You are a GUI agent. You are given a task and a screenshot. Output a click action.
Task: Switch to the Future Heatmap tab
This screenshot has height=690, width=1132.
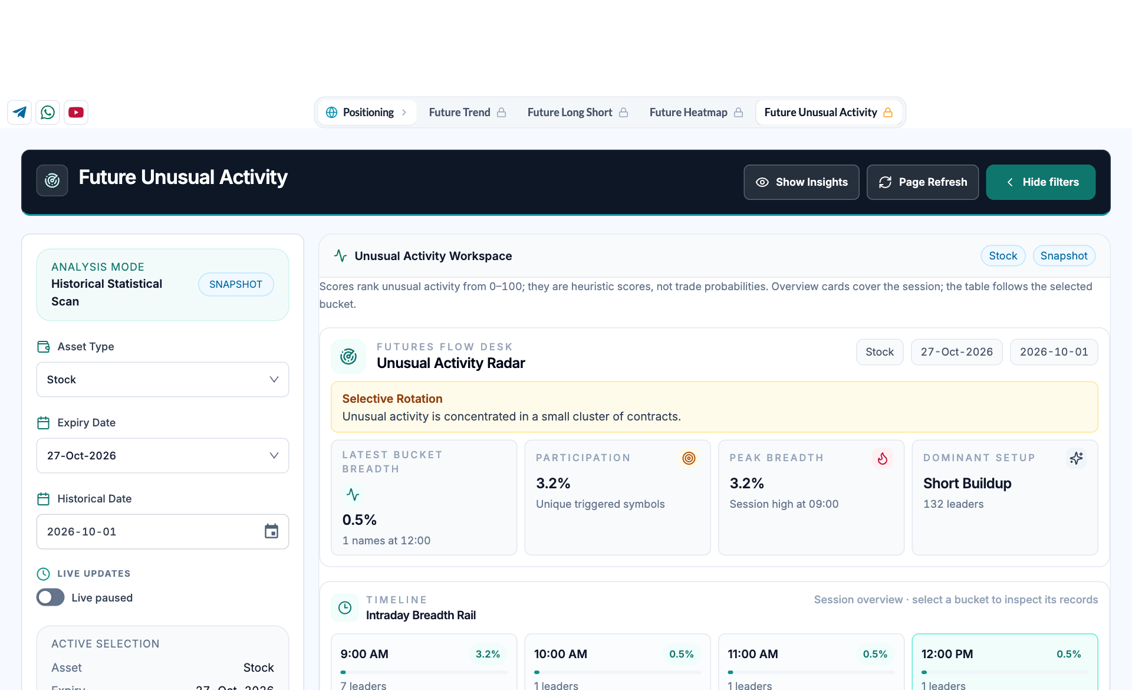coord(696,112)
